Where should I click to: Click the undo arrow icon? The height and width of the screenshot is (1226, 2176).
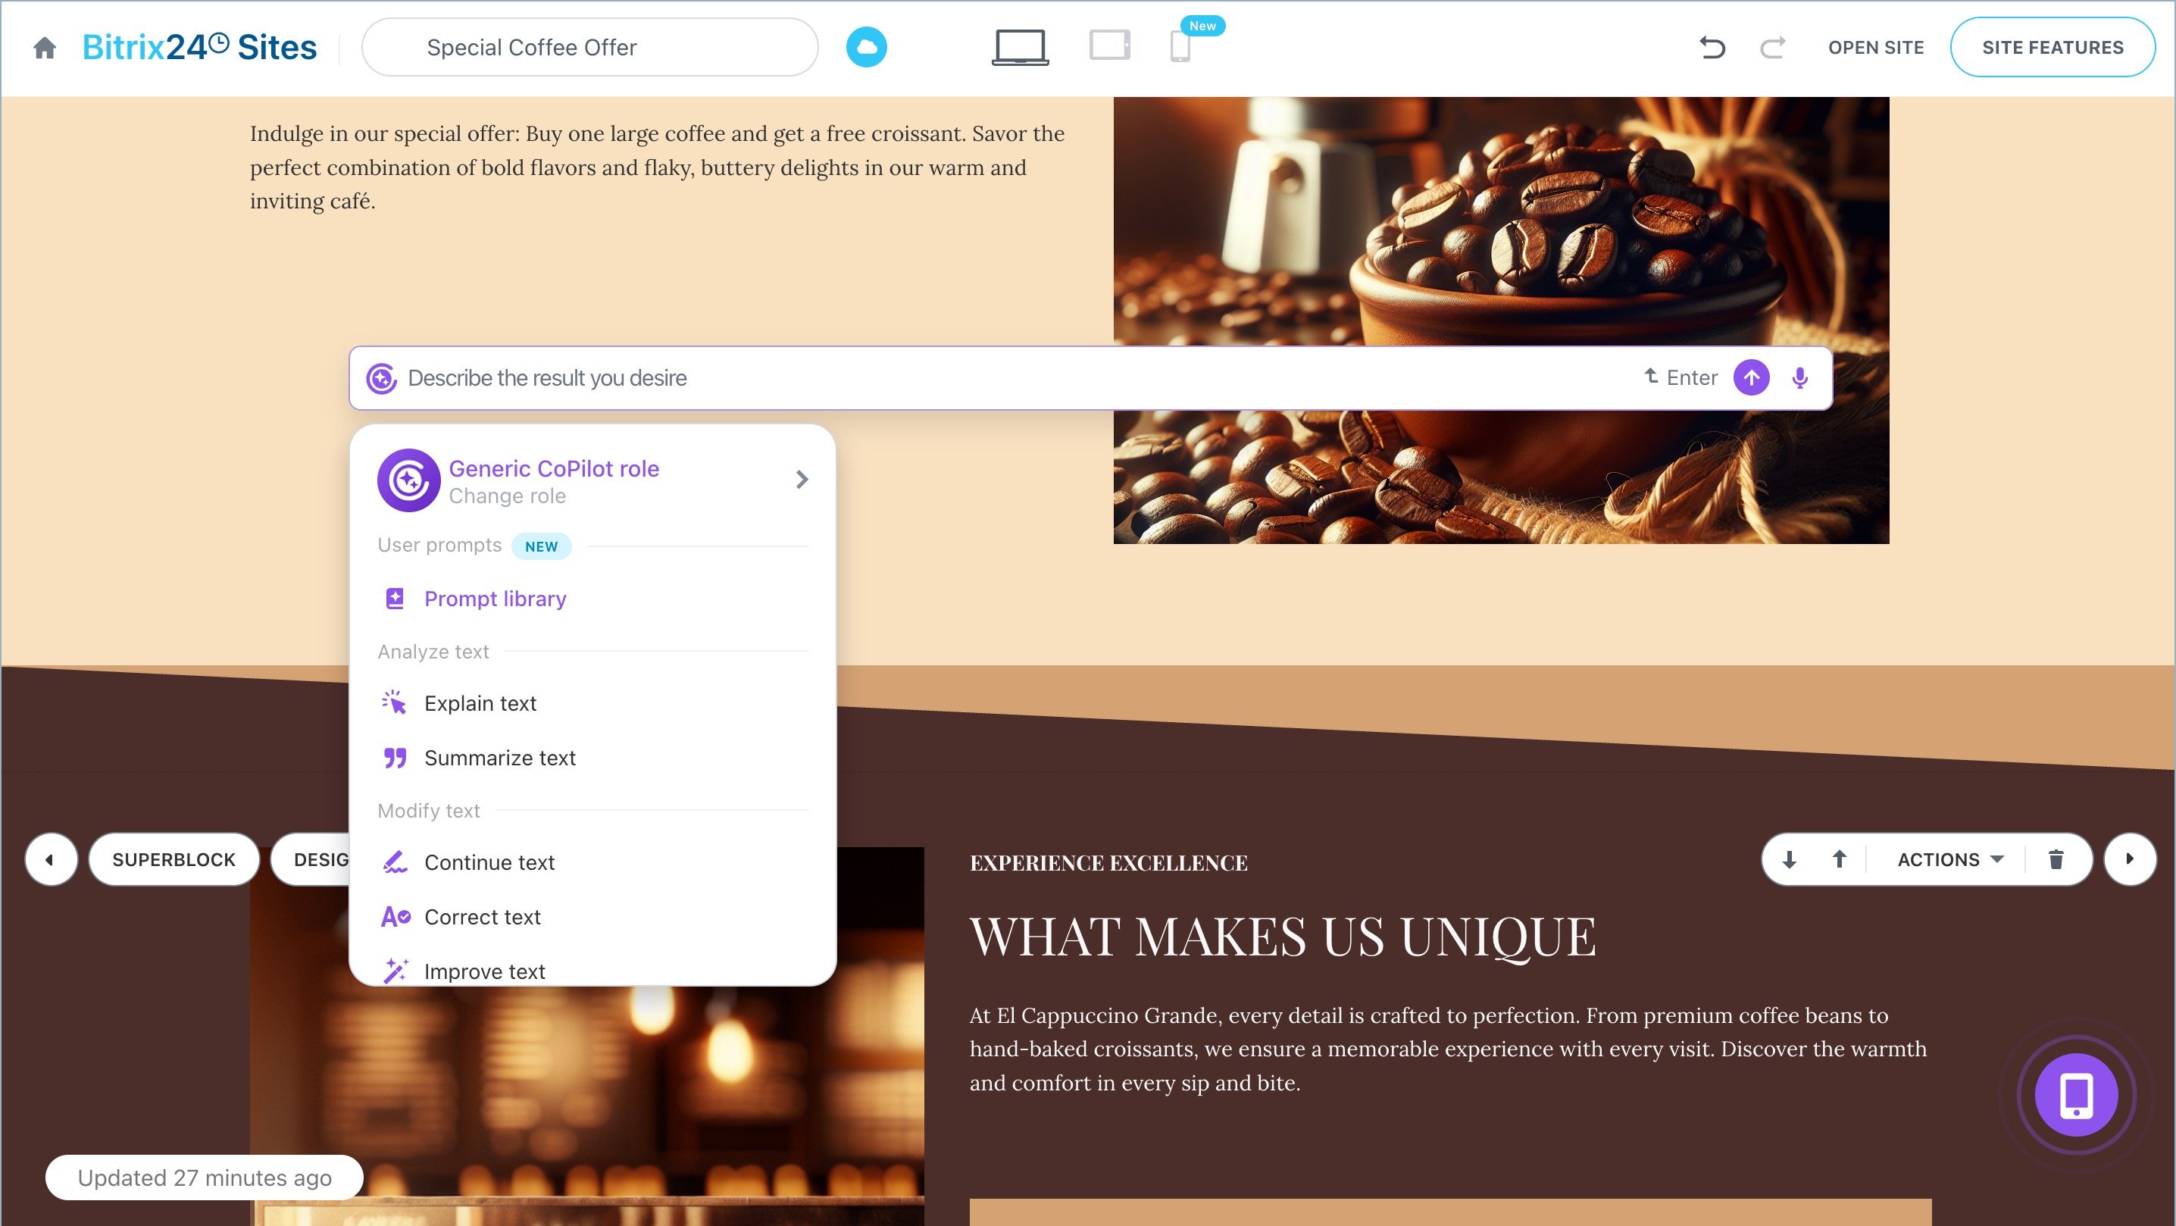[x=1712, y=47]
